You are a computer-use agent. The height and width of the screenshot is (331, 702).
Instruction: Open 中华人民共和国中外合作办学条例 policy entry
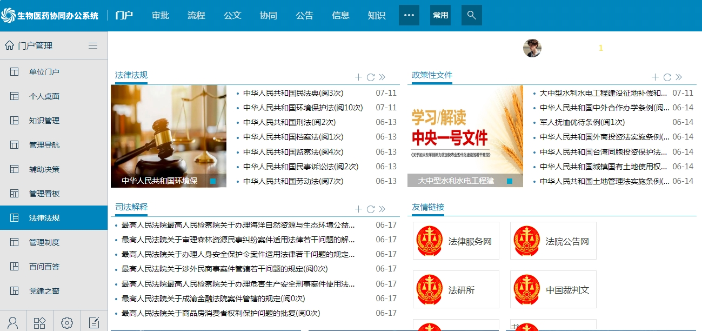coord(605,108)
